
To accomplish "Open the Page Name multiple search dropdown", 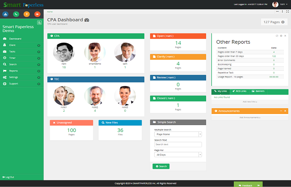I will click(x=178, y=134).
